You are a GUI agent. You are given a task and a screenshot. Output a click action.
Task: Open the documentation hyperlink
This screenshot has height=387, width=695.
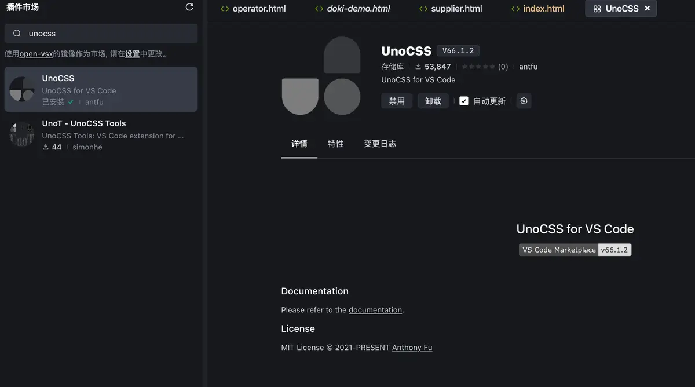[x=375, y=309]
